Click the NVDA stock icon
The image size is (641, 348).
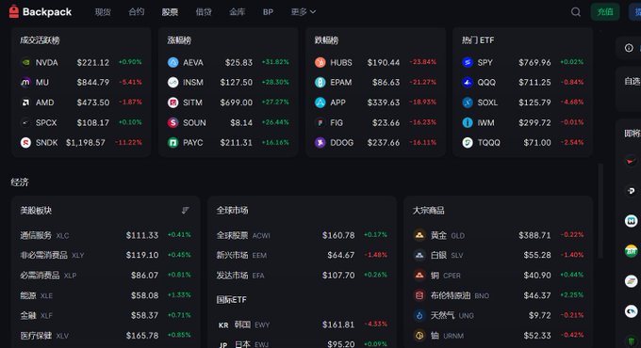tap(25, 62)
